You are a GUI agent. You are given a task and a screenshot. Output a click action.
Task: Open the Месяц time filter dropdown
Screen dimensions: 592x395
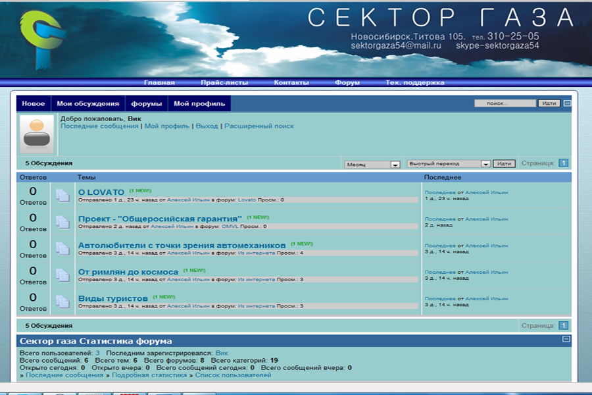pos(395,165)
